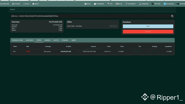The height and width of the screenshot is (104, 185).
Task: Click the 208,890,835.96$ value cell
Action: click(x=66, y=51)
